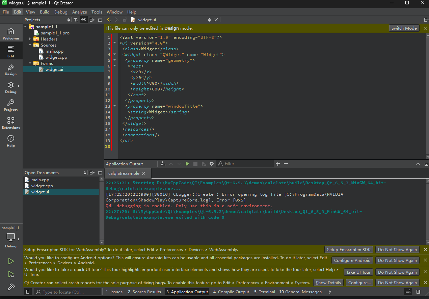Open Application Output settings gear
This screenshot has height=299, width=429.
[212, 164]
